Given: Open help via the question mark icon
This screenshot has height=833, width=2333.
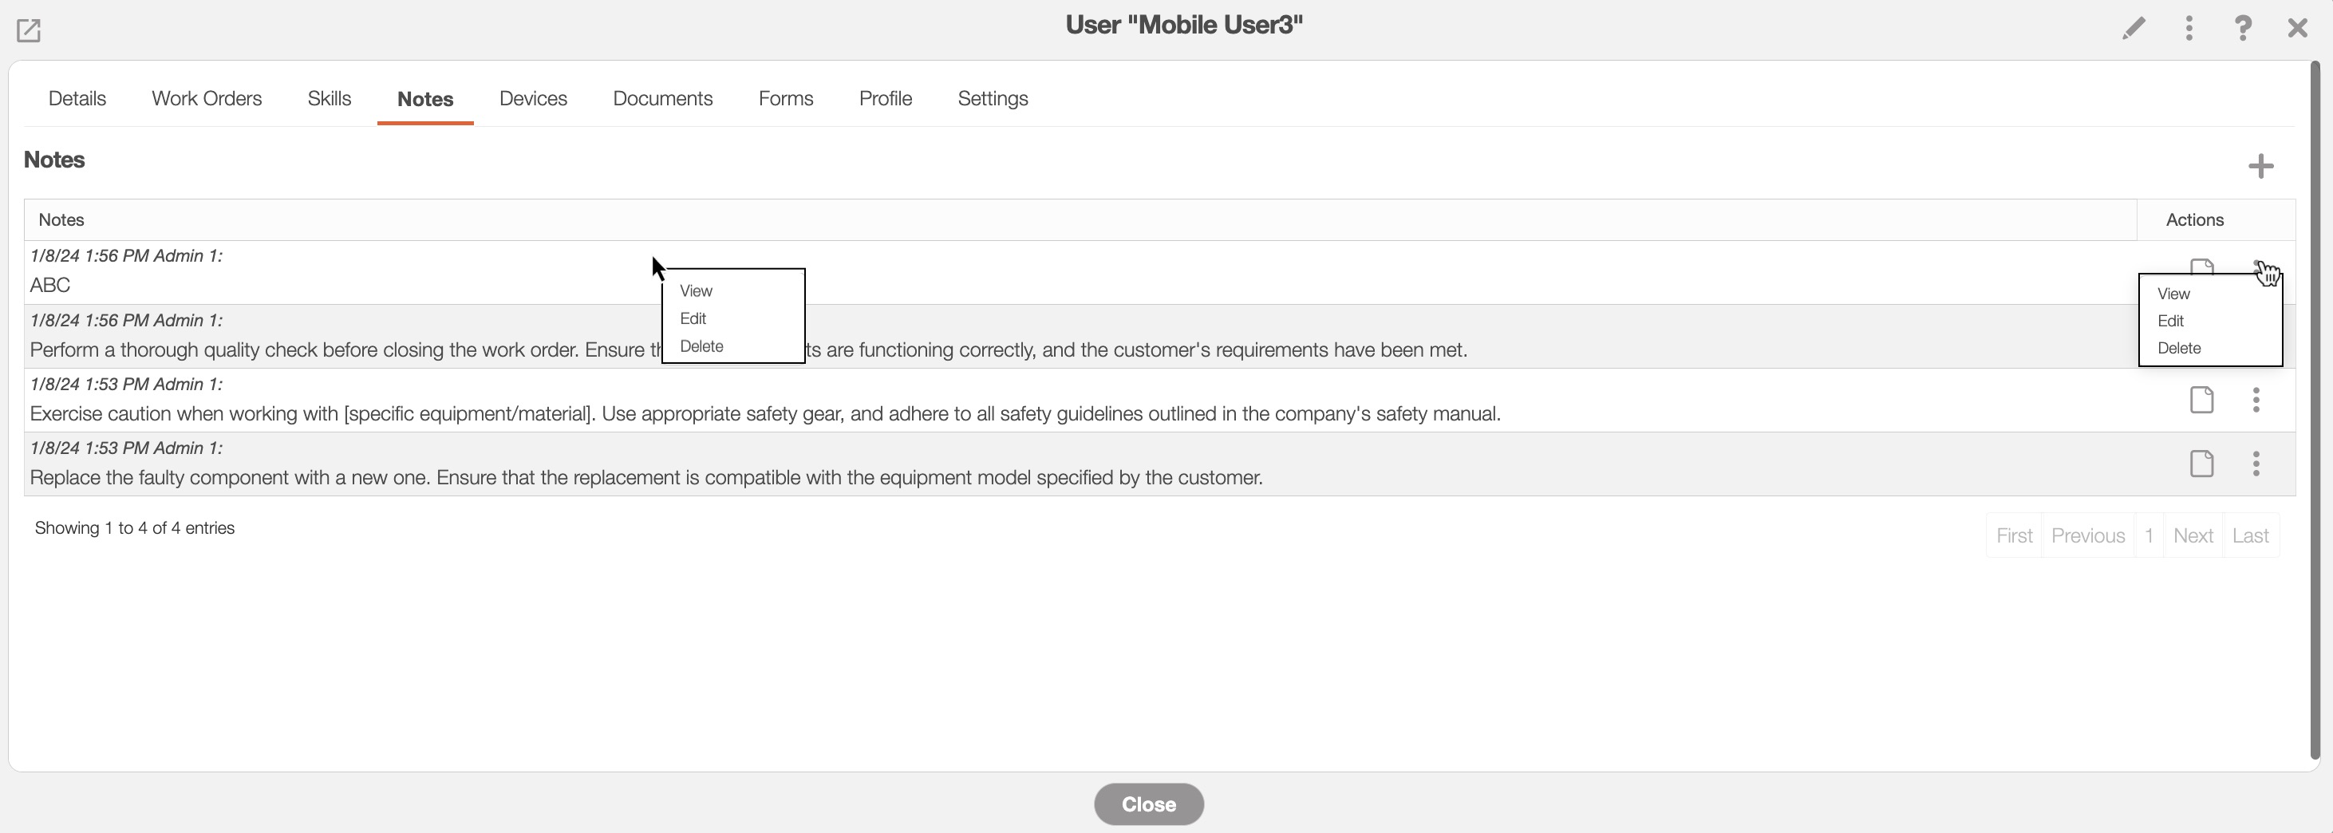Looking at the screenshot, I should point(2242,28).
